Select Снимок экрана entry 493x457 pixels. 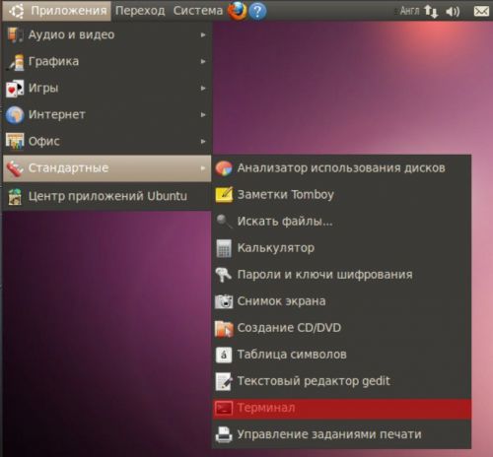[x=341, y=301]
